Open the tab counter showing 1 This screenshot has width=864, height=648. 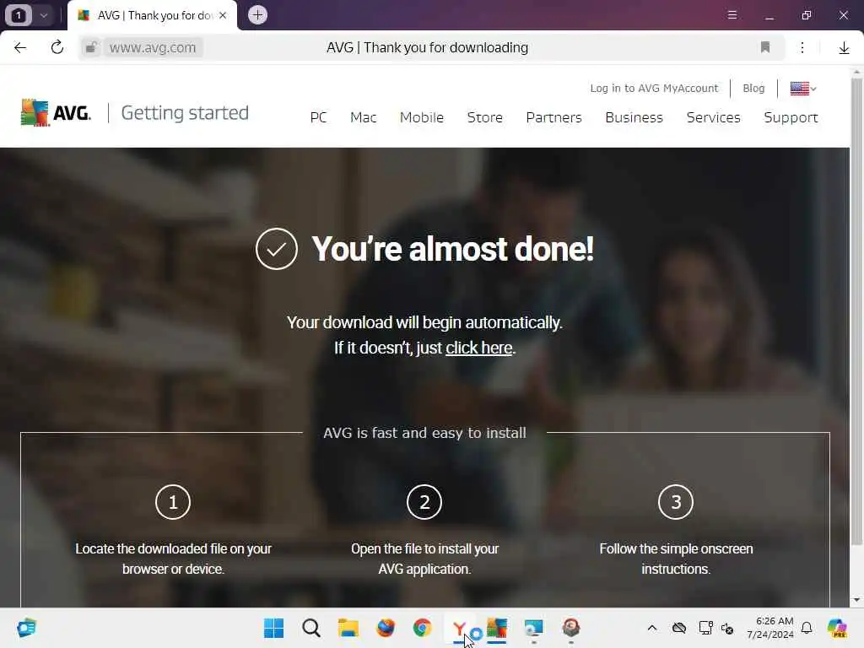coord(19,15)
